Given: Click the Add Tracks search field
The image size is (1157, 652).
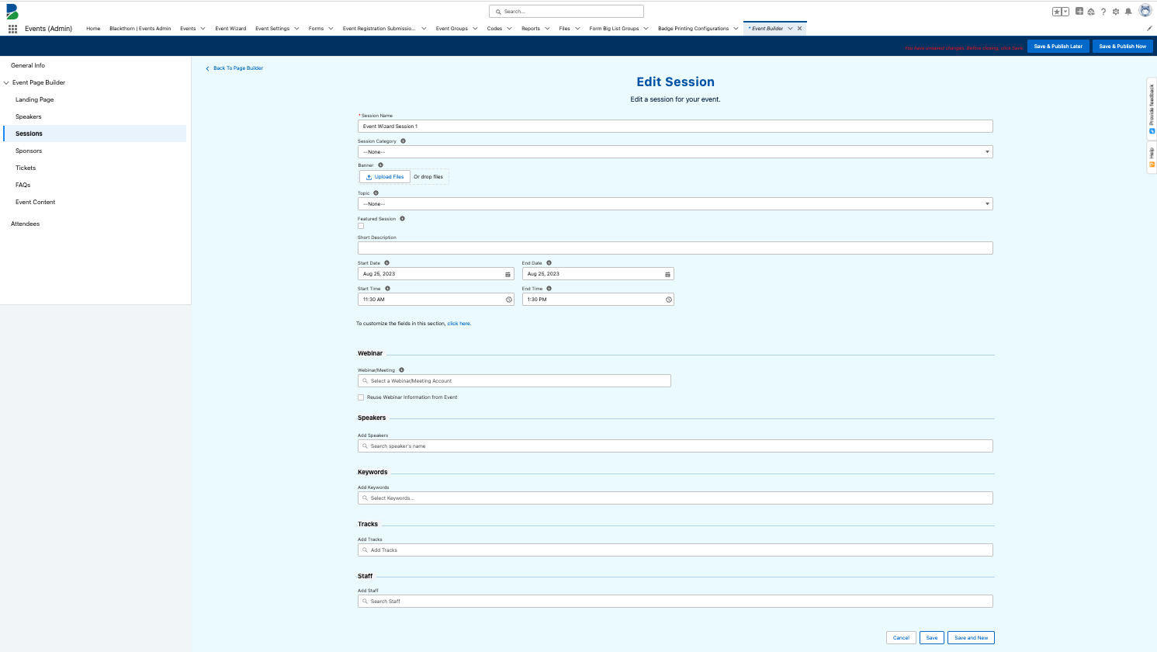Looking at the screenshot, I should [x=675, y=550].
